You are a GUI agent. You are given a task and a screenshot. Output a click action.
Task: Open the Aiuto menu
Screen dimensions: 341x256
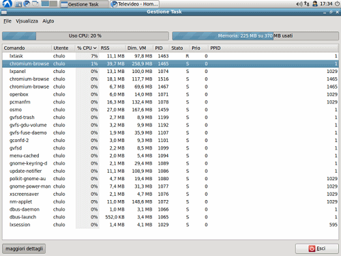pos(48,21)
